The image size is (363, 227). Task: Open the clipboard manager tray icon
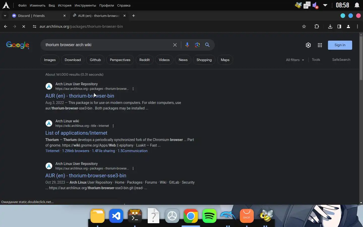click(307, 5)
